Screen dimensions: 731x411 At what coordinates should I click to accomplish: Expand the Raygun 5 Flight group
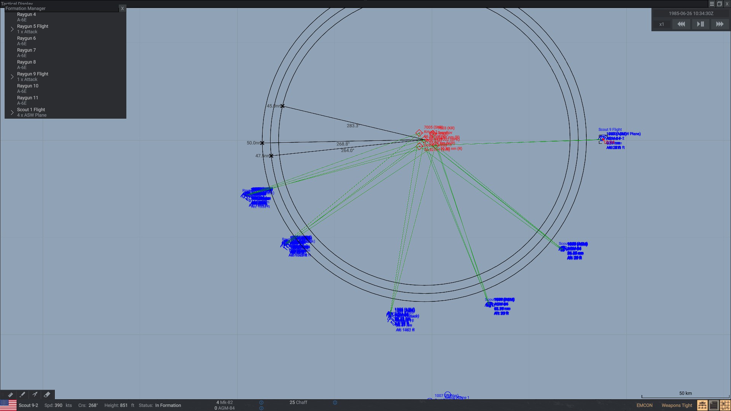(x=12, y=29)
